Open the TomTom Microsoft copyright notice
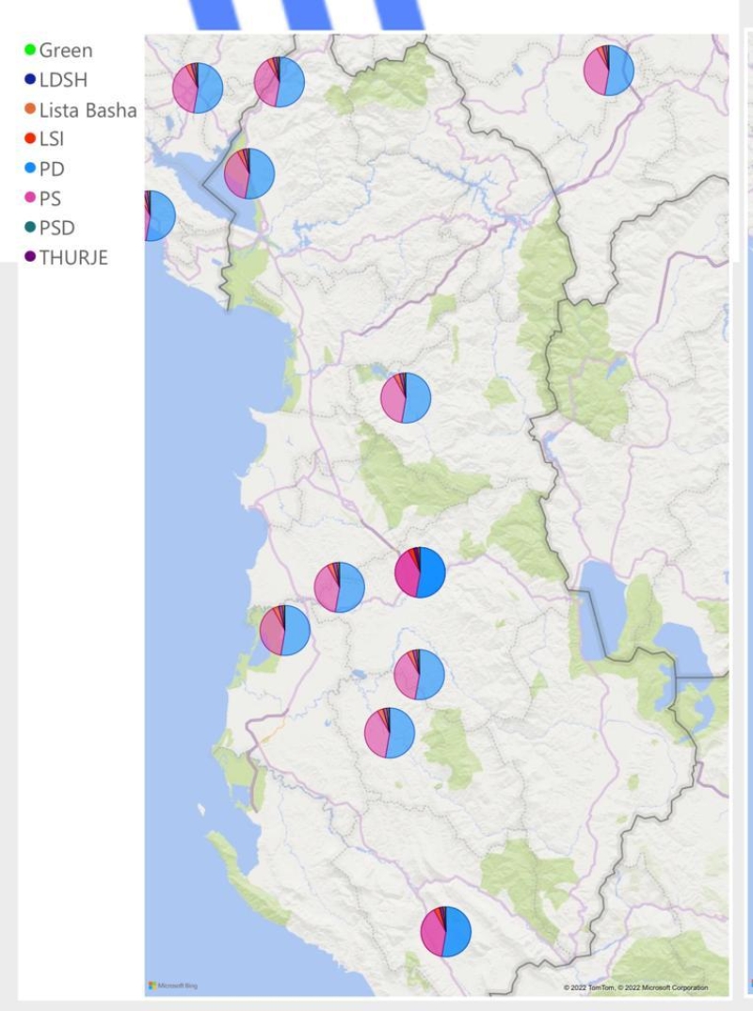753x1011 pixels. [x=635, y=987]
